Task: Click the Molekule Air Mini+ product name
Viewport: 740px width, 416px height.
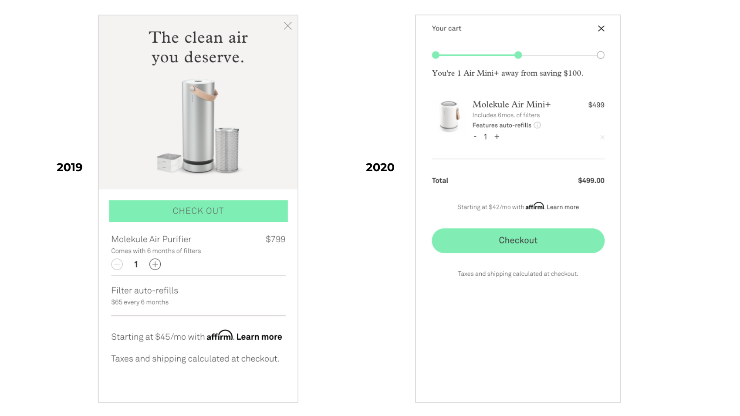Action: [512, 105]
